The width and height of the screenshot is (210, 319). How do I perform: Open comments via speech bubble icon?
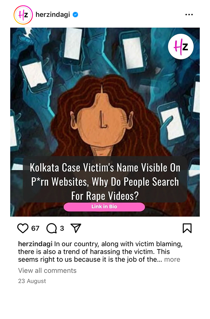(x=51, y=228)
